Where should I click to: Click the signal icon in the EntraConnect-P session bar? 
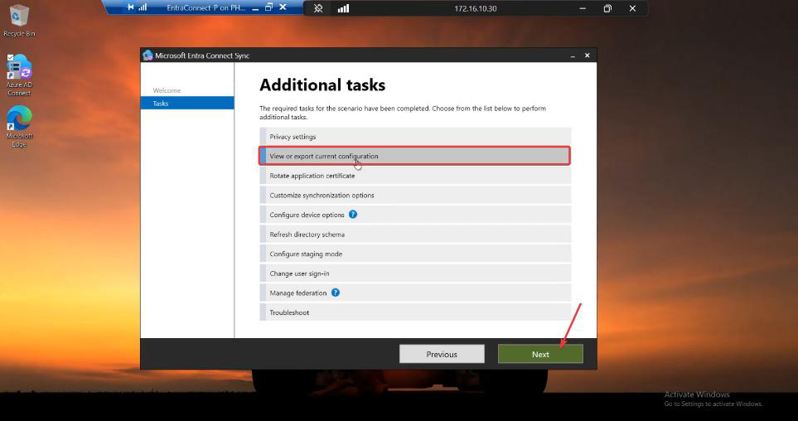point(143,7)
